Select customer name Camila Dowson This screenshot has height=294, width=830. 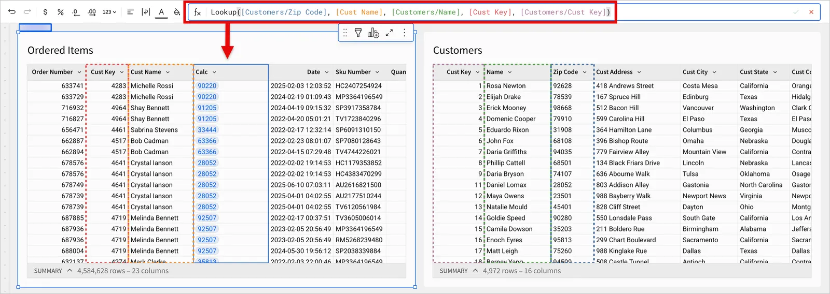pyautogui.click(x=509, y=229)
